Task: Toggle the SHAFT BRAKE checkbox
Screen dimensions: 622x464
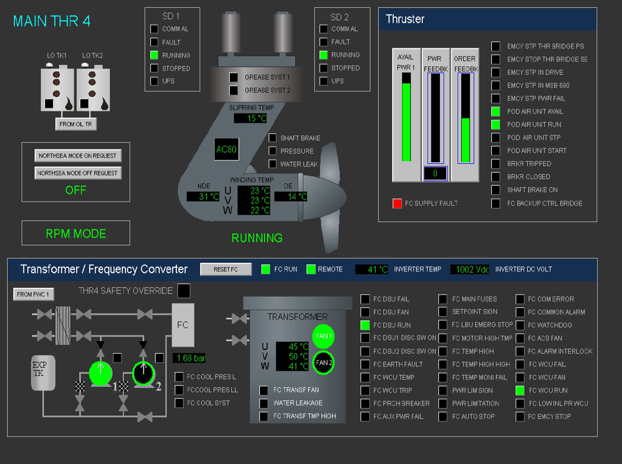Action: coord(273,138)
